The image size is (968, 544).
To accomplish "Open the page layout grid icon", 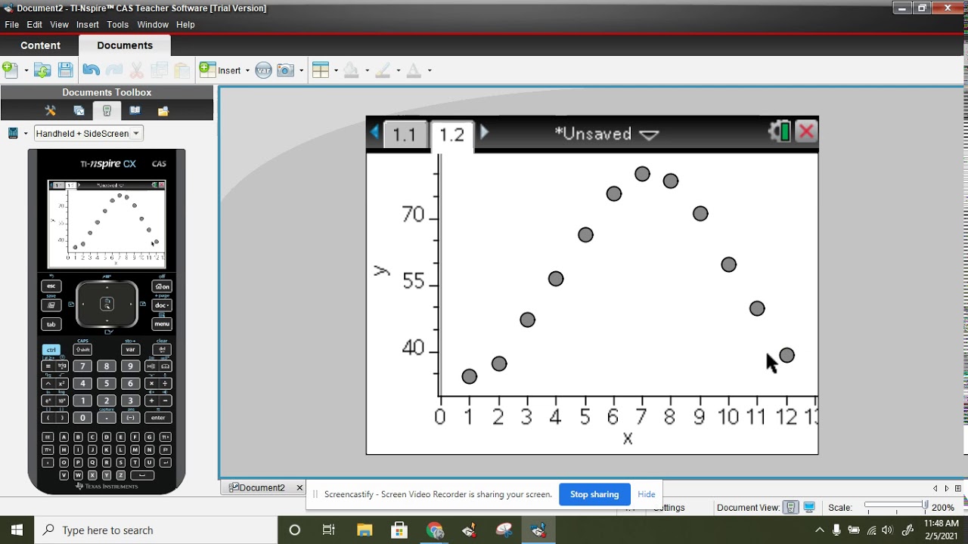I will [321, 70].
